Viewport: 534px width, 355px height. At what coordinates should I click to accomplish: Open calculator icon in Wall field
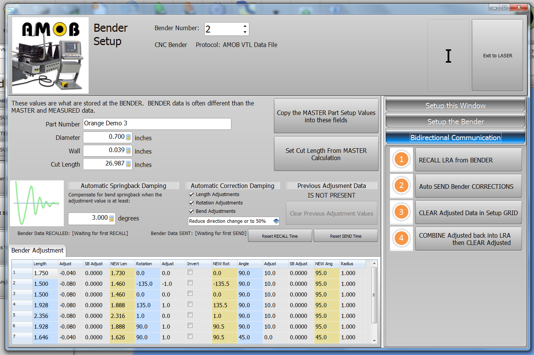tap(128, 151)
